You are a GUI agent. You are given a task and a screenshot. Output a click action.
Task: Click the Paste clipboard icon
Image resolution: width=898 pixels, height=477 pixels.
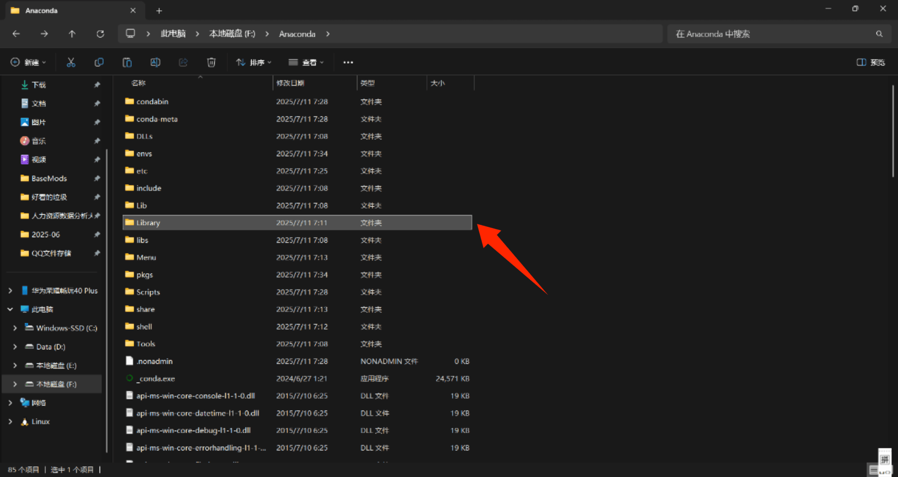point(127,62)
